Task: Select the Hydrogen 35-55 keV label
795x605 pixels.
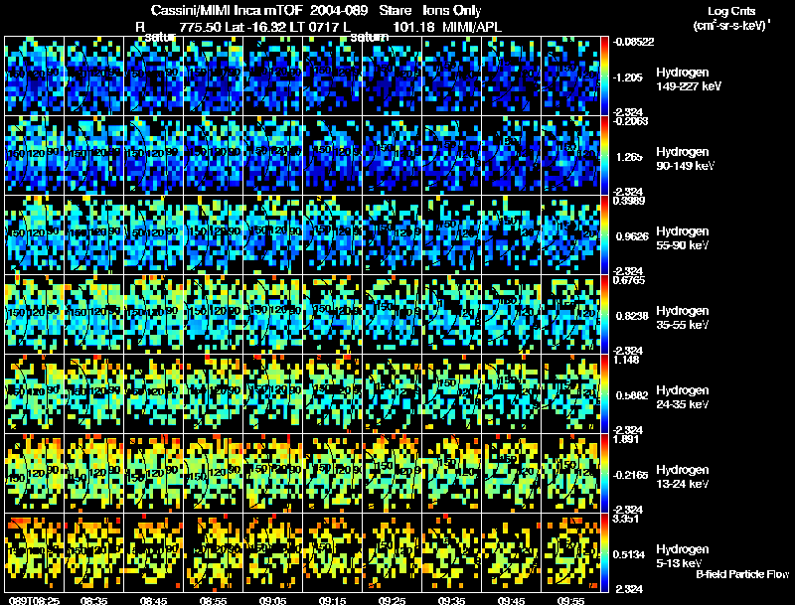Action: (x=683, y=318)
